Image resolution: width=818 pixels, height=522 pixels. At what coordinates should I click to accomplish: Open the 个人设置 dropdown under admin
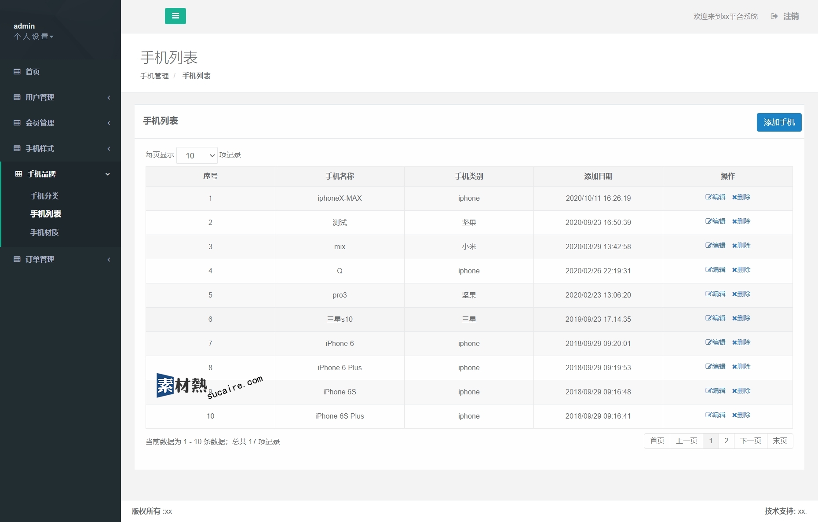(33, 37)
